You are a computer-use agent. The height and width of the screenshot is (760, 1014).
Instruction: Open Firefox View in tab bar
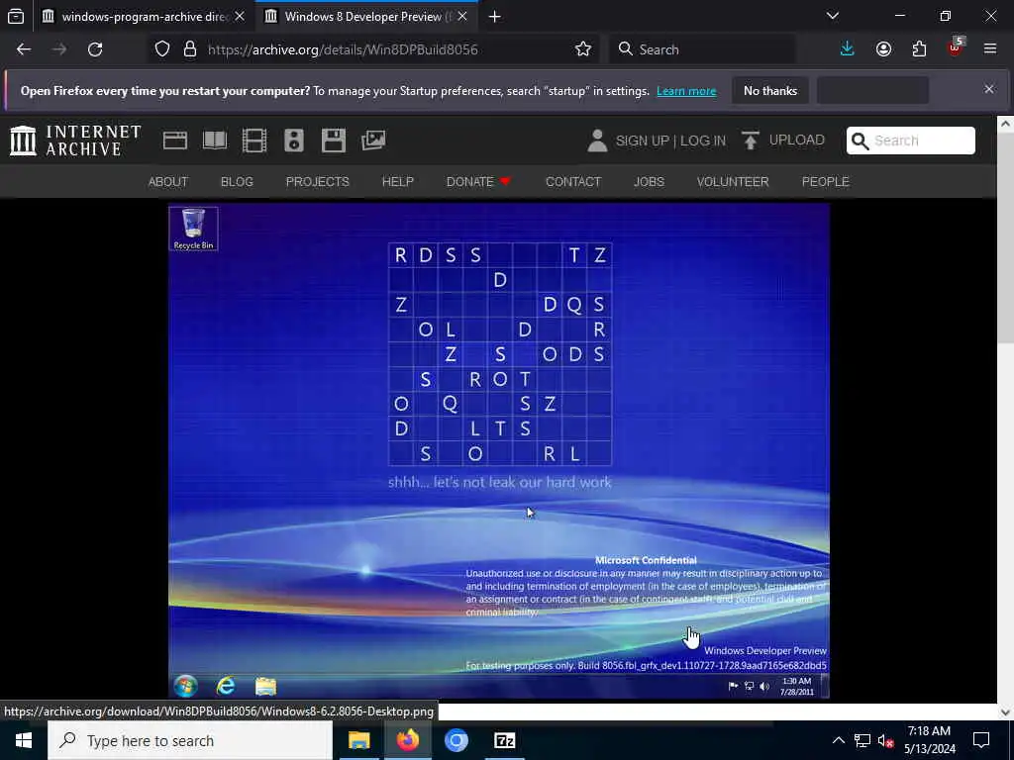pyautogui.click(x=16, y=16)
